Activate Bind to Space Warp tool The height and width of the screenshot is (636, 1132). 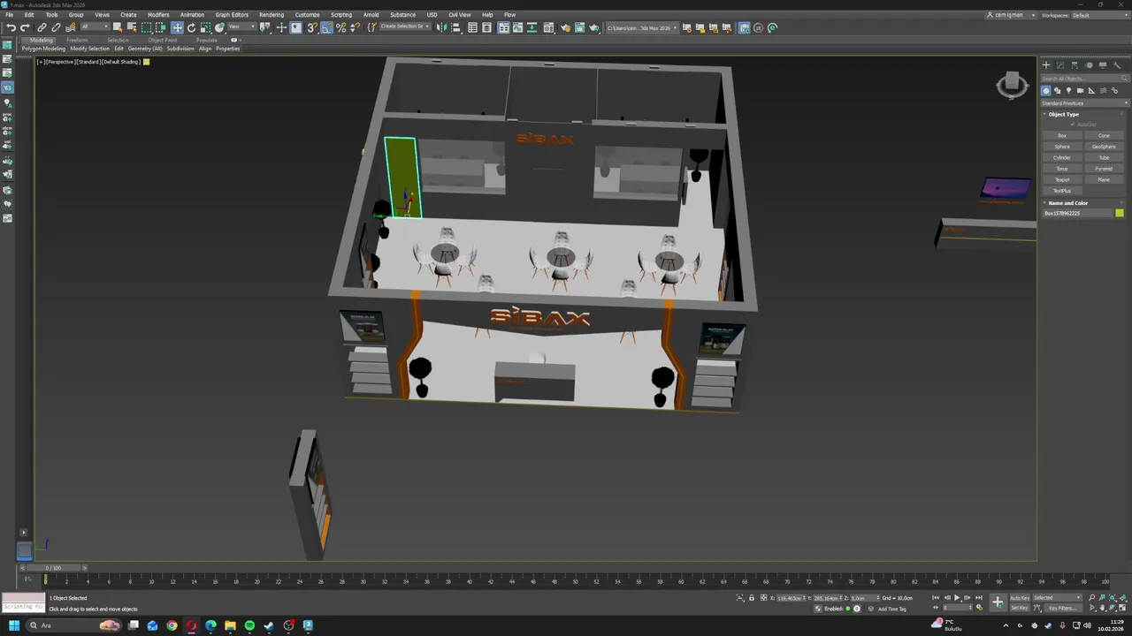(71, 27)
